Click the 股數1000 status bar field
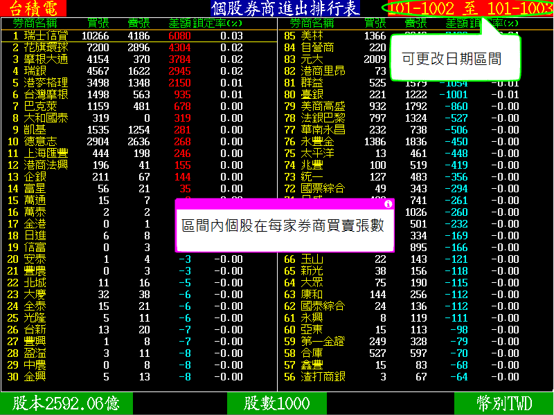Image resolution: width=554 pixels, height=415 pixels. point(276,404)
